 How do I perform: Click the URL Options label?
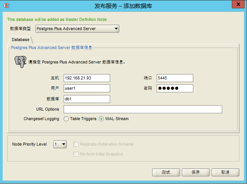(x=48, y=109)
